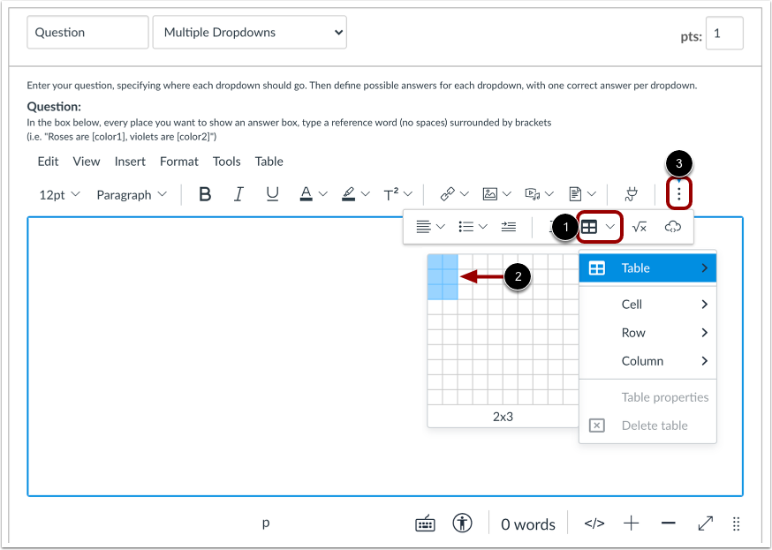The image size is (772, 550).
Task: Click the embed cloud icon
Action: click(x=672, y=227)
